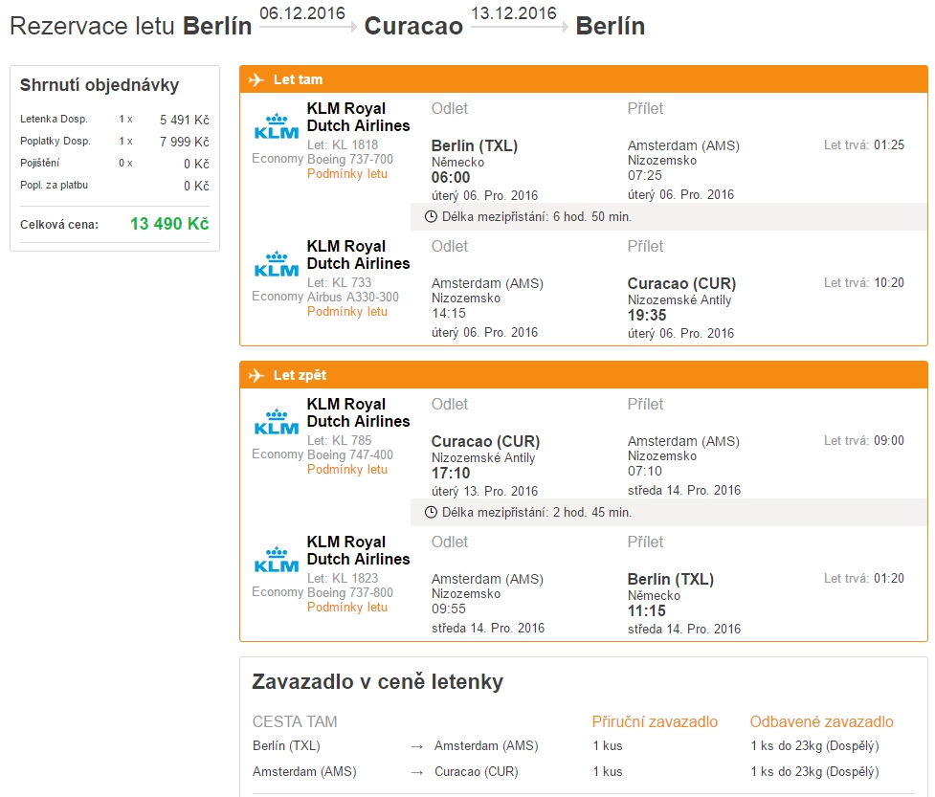Open Podmínky letu for flight KL 1823
The width and height of the screenshot is (935, 797).
(347, 607)
